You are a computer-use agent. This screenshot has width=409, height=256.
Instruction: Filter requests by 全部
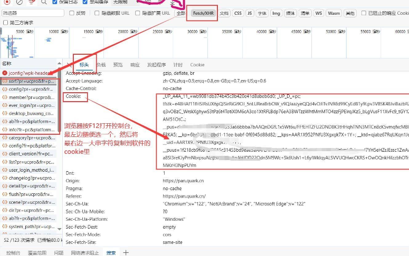[x=181, y=13]
